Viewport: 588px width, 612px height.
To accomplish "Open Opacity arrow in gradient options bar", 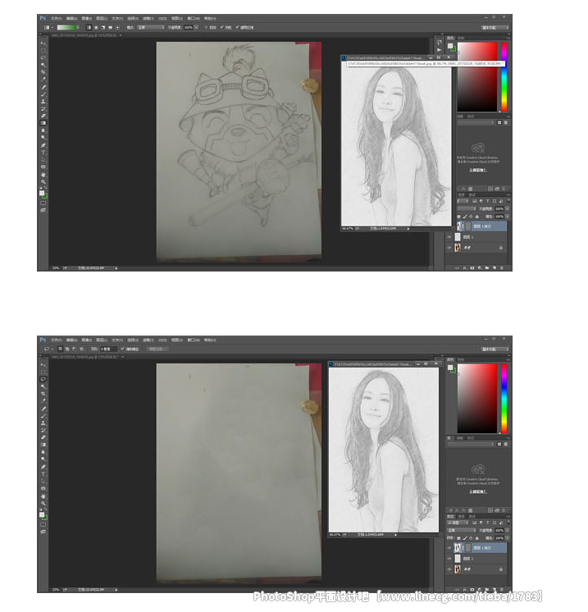I will click(196, 28).
